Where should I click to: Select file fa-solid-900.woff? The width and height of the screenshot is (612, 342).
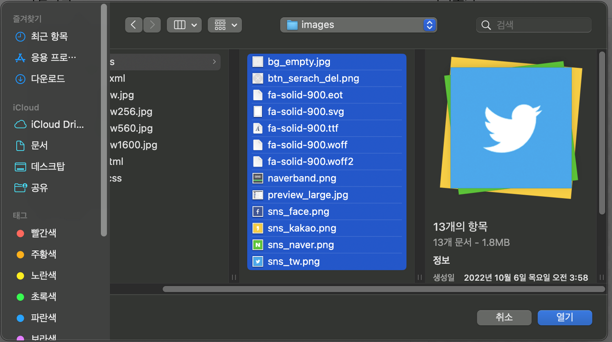[x=327, y=145]
